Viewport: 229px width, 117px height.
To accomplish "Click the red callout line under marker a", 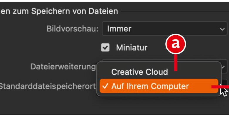I will 176,63.
